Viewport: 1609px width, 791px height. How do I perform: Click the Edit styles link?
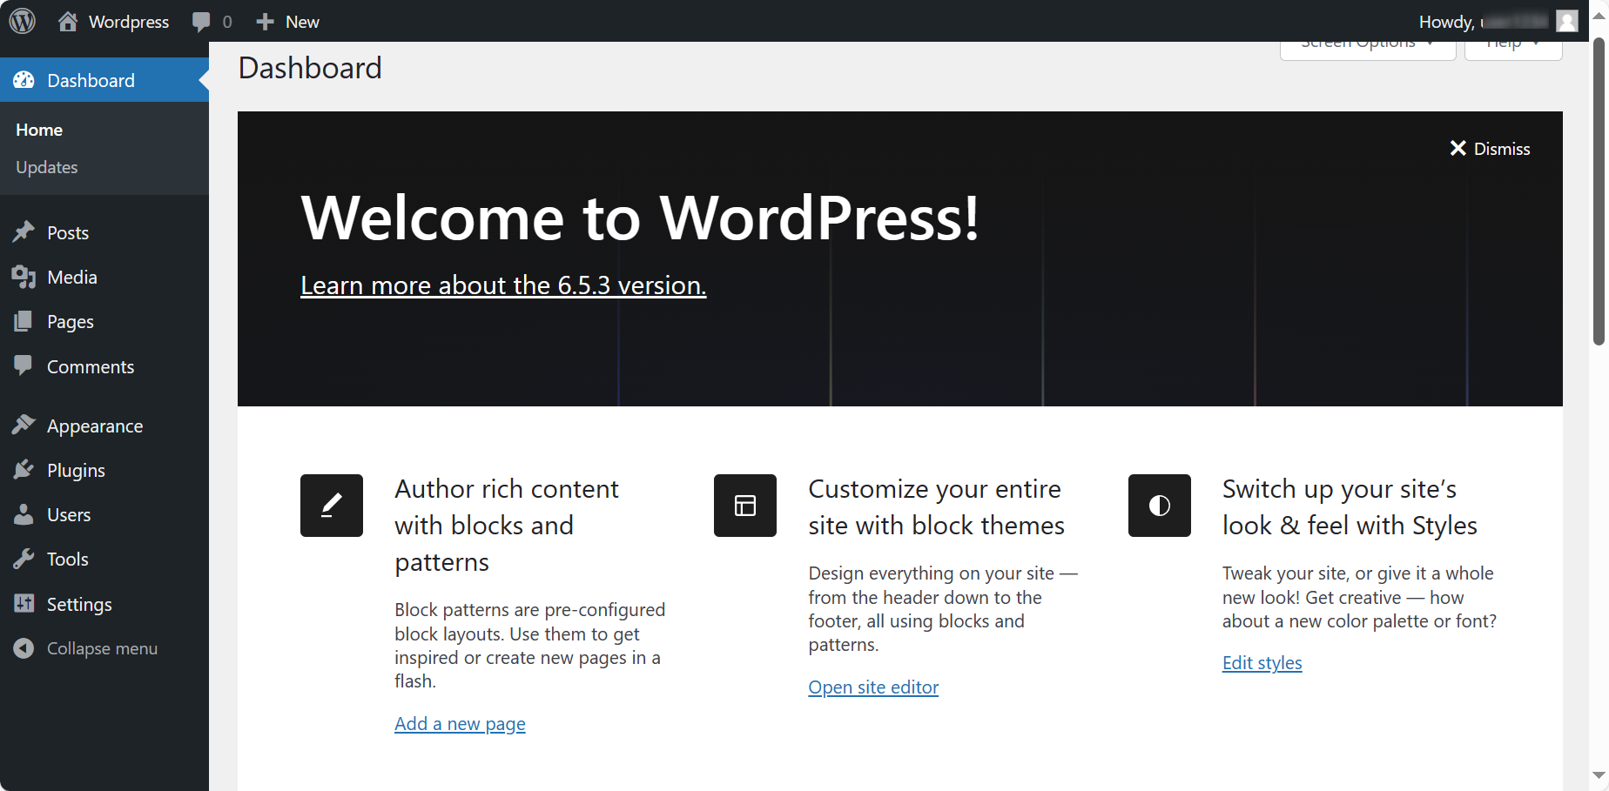[x=1262, y=663]
